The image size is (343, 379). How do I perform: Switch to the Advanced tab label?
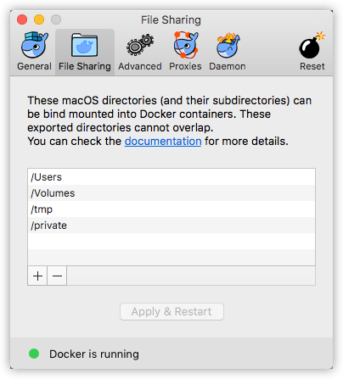coord(140,66)
